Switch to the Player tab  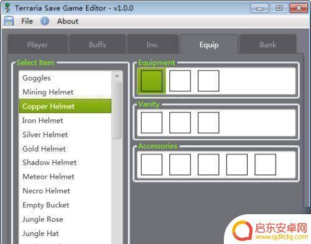(37, 45)
